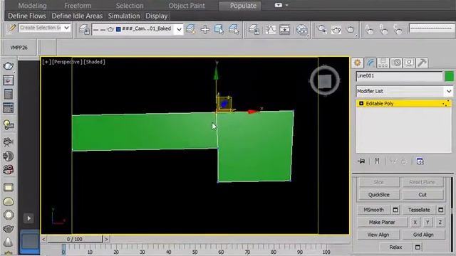Switch to the Object Paint tab
The height and width of the screenshot is (256, 456).
coord(187,6)
